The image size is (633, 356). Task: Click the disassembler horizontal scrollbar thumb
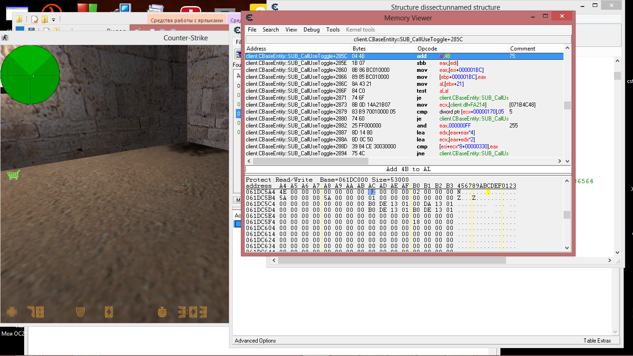pyautogui.click(x=310, y=161)
